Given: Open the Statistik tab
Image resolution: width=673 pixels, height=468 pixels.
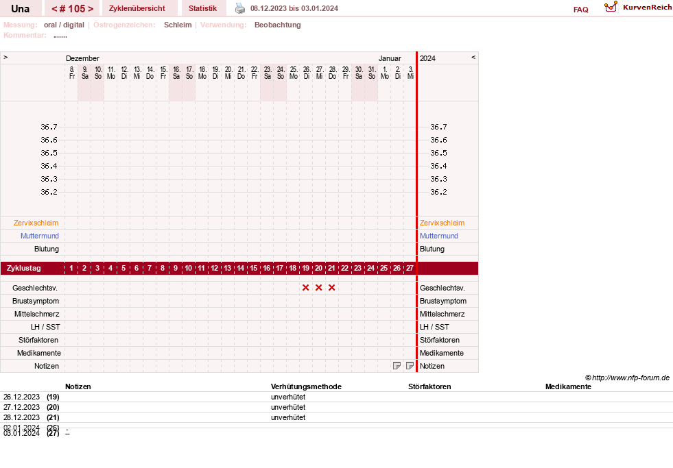Looking at the screenshot, I should [x=202, y=8].
